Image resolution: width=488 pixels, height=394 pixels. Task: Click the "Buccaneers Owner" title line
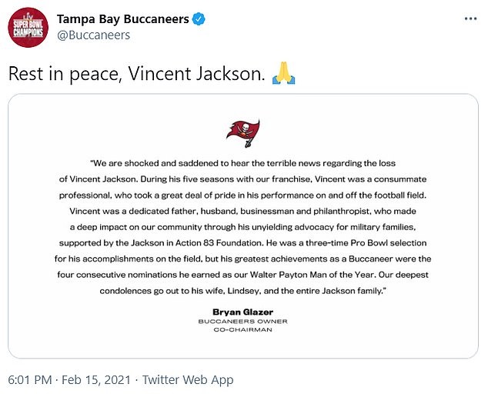click(243, 321)
